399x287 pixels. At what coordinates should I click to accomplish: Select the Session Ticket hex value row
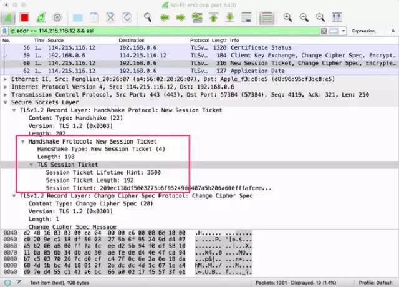(158, 188)
